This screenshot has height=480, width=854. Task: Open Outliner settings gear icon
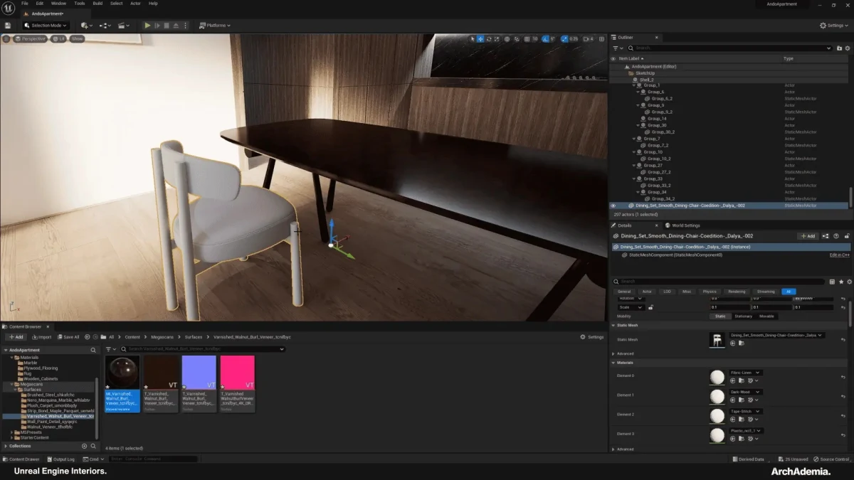[847, 48]
